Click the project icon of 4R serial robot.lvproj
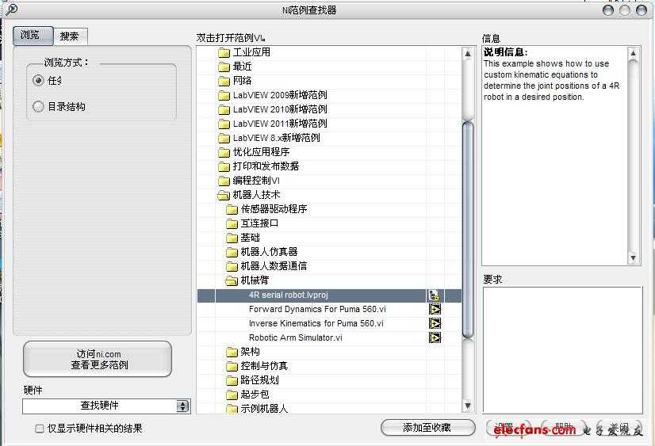Screen dimensions: 655x446 tap(435, 295)
